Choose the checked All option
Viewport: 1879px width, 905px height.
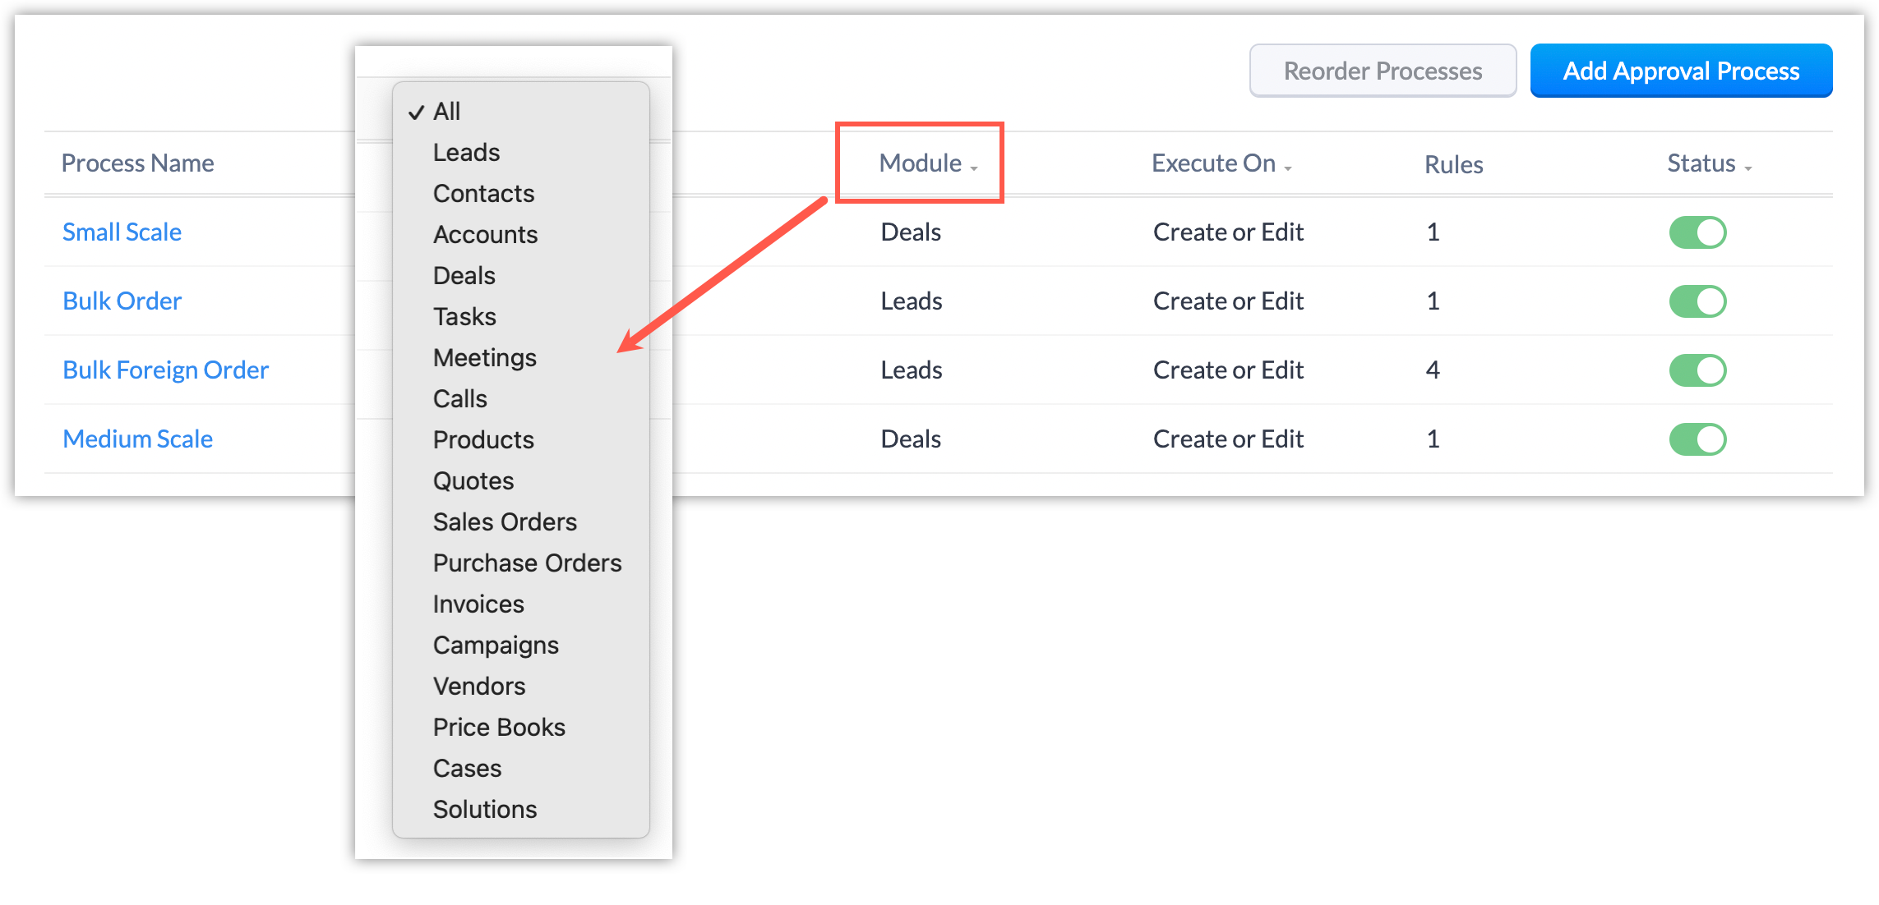(446, 112)
